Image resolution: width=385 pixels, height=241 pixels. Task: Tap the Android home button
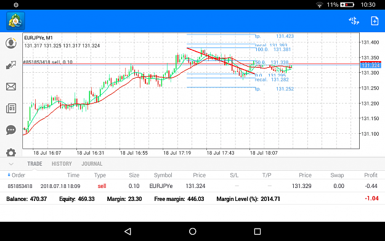tap(192, 231)
